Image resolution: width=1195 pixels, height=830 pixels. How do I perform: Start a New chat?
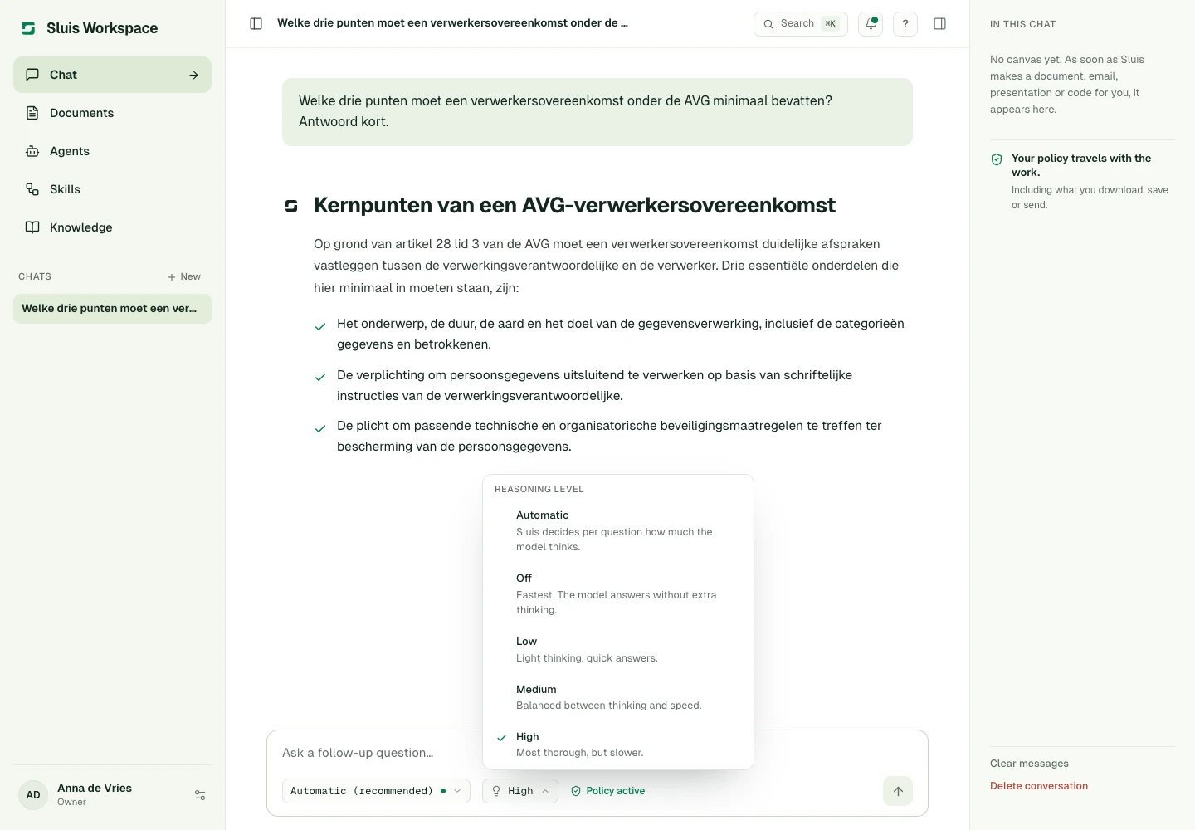coord(184,276)
